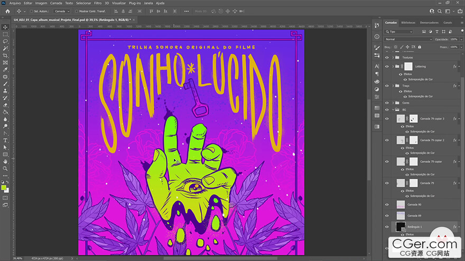
Task: Hide the Camada 90 layer
Action: 387,205
